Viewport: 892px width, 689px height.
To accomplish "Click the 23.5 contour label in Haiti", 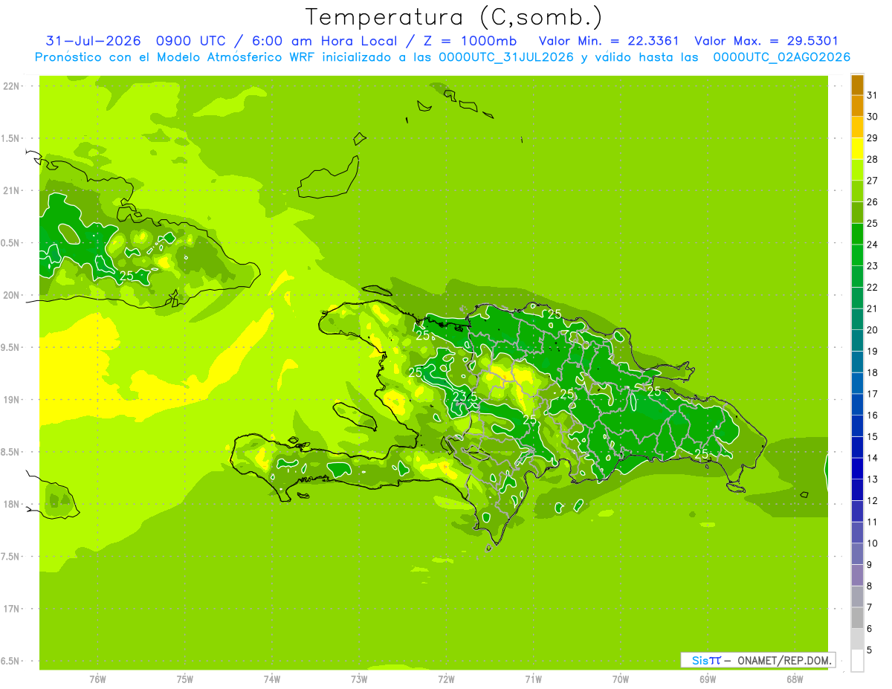I will click(x=465, y=396).
